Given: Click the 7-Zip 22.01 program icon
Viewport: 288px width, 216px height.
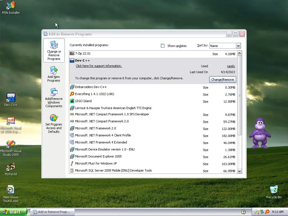Looking at the screenshot, I should (x=72, y=54).
